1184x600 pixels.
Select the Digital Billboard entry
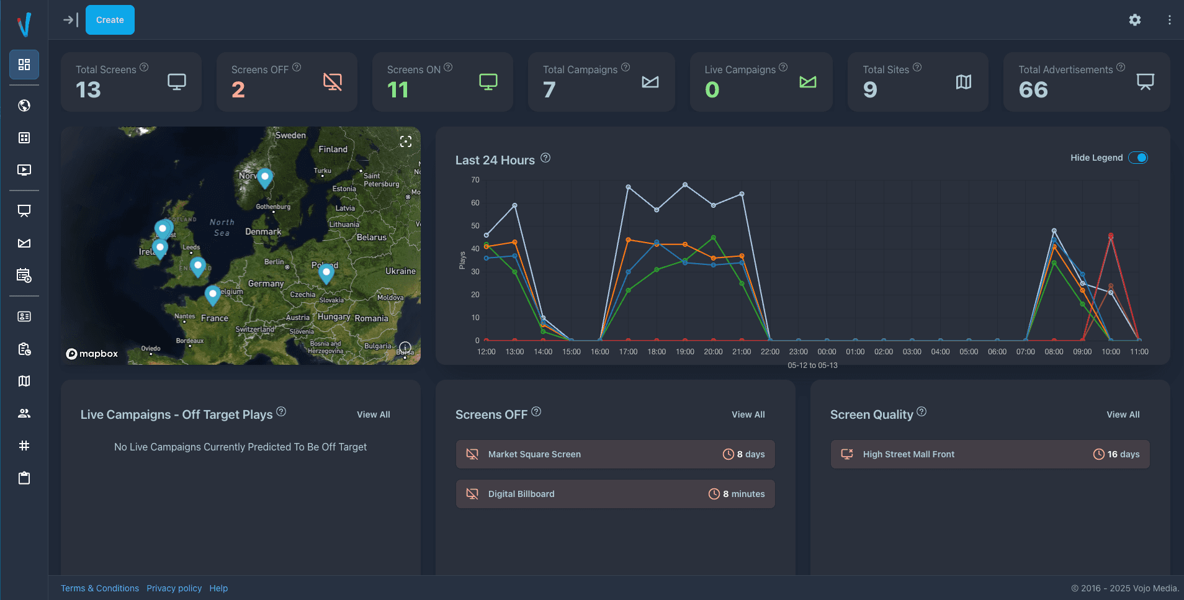[616, 494]
